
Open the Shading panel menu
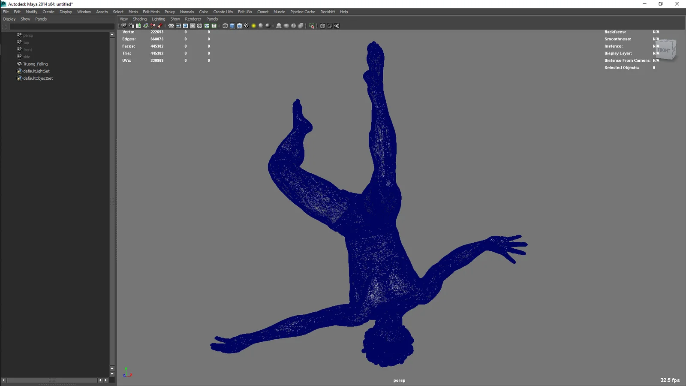pyautogui.click(x=139, y=19)
